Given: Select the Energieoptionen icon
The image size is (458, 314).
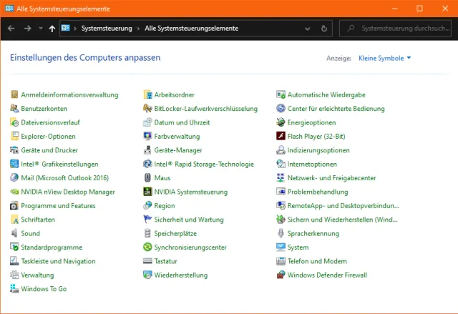Looking at the screenshot, I should click(x=281, y=122).
